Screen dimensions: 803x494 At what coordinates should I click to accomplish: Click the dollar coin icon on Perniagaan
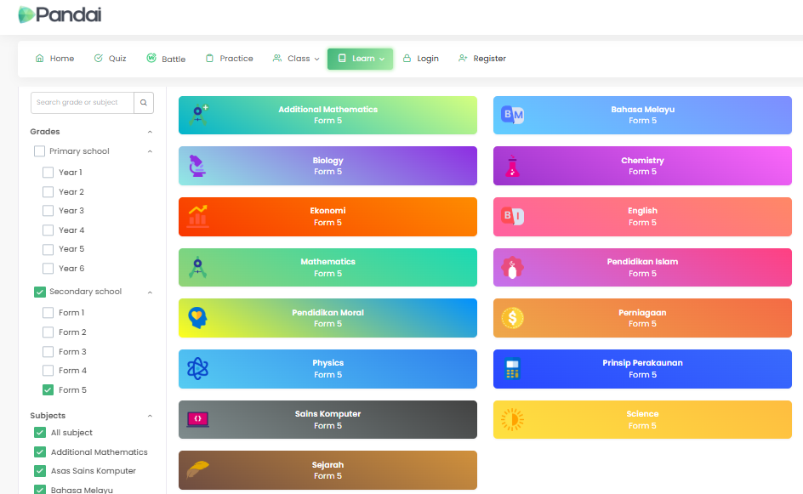click(512, 318)
